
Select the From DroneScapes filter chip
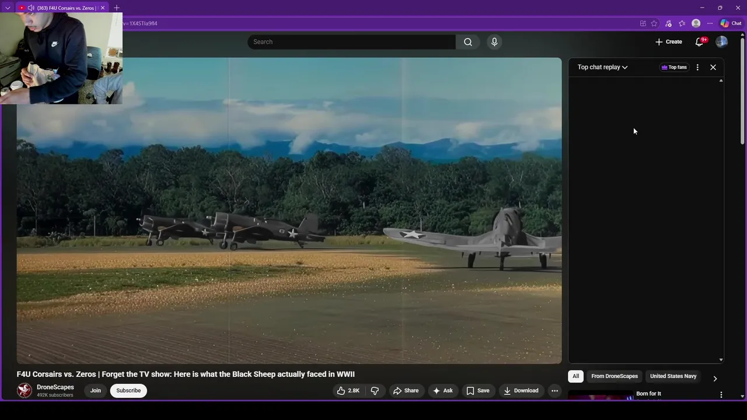(615, 376)
